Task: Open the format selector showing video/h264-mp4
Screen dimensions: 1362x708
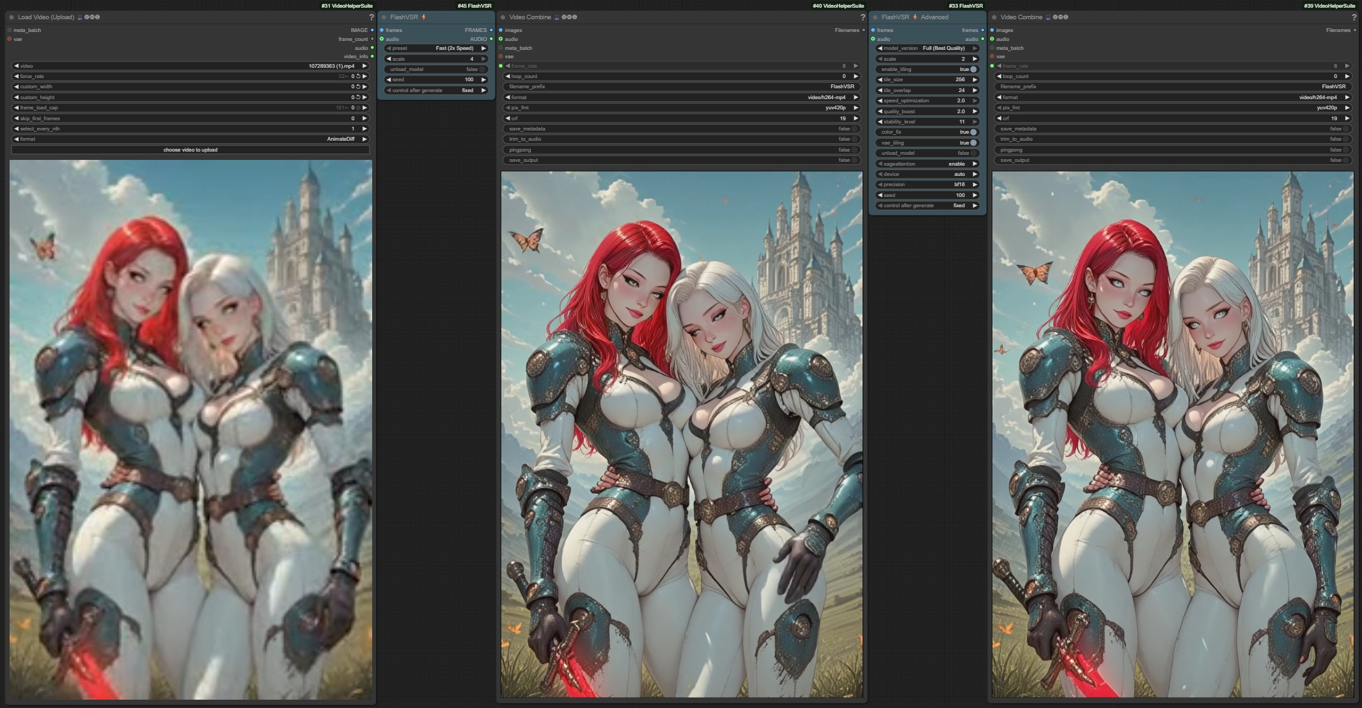Action: (680, 97)
